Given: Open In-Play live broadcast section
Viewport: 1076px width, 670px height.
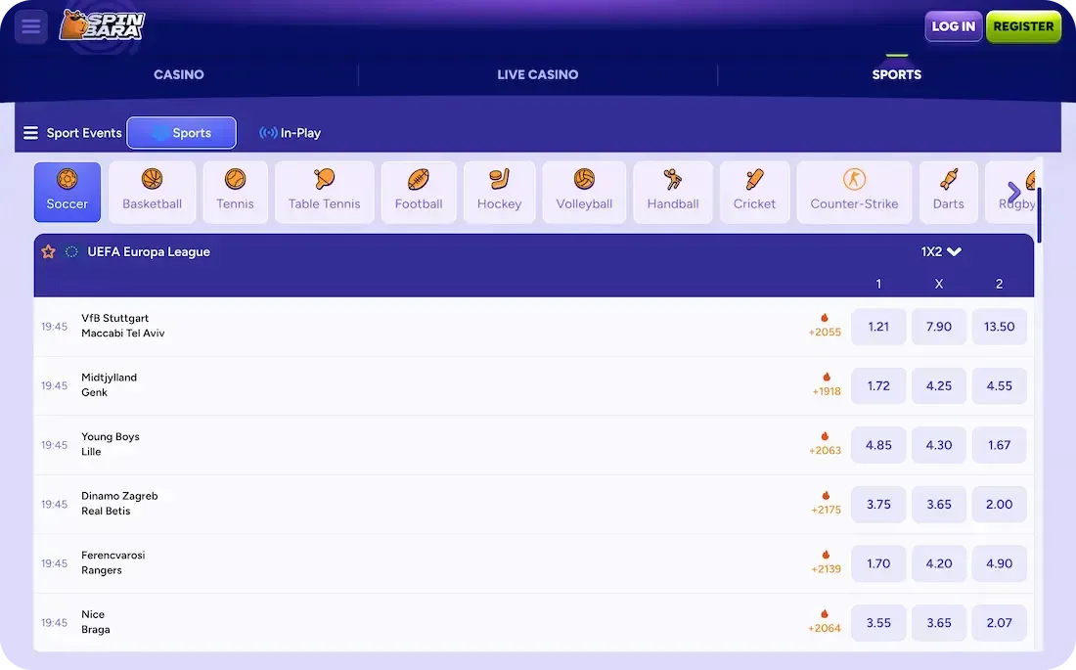Looking at the screenshot, I should click(x=290, y=133).
